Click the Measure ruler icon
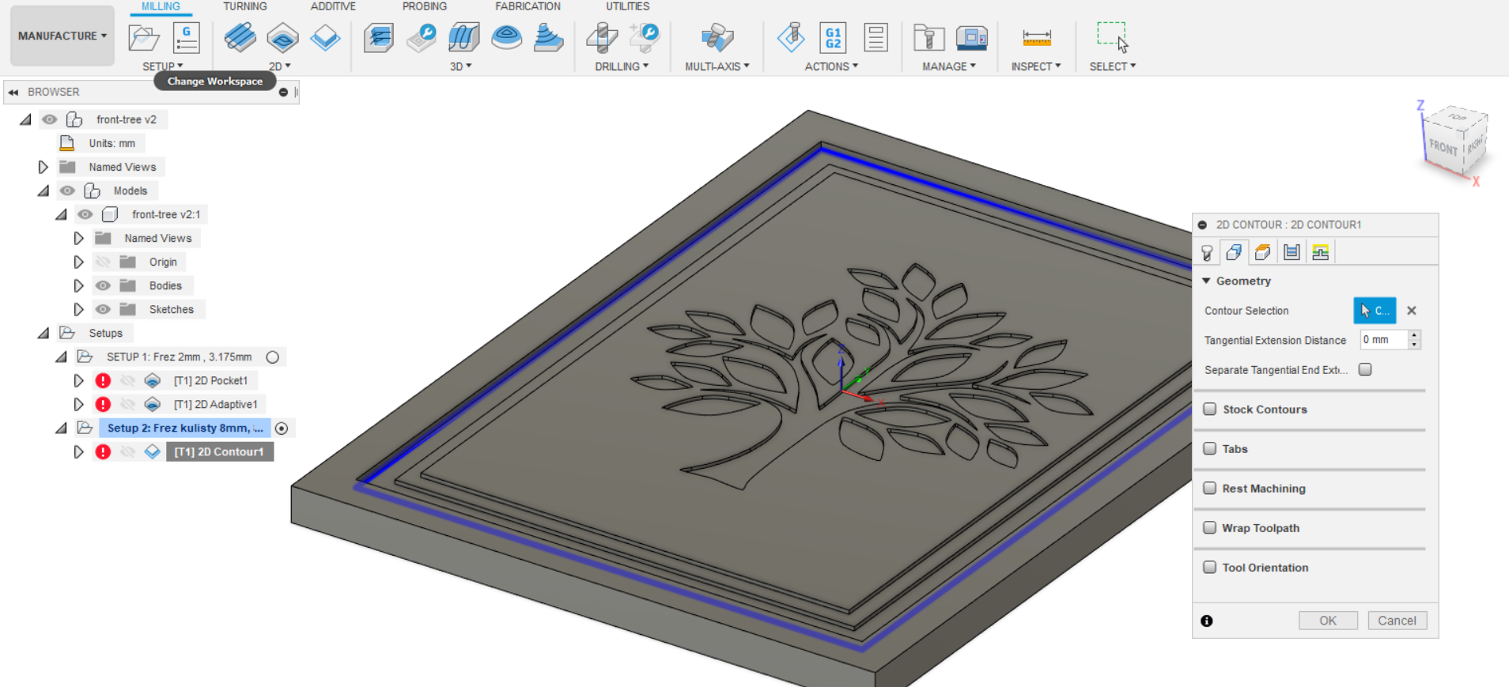The image size is (1509, 687). coord(1036,37)
